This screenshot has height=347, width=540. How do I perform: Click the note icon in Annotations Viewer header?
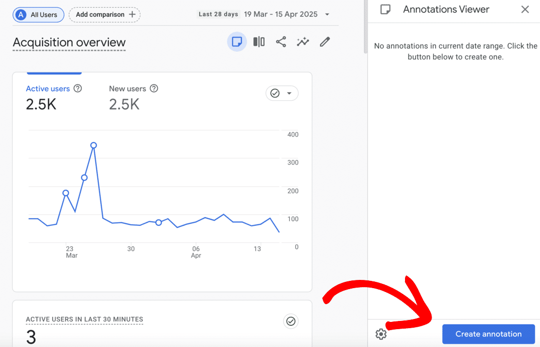tap(385, 9)
